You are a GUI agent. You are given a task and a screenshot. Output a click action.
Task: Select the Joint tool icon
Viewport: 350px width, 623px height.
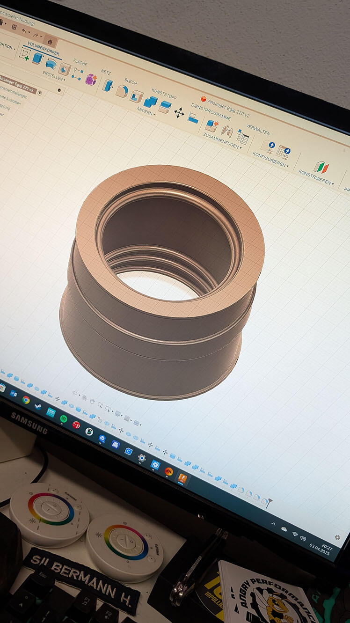[227, 131]
